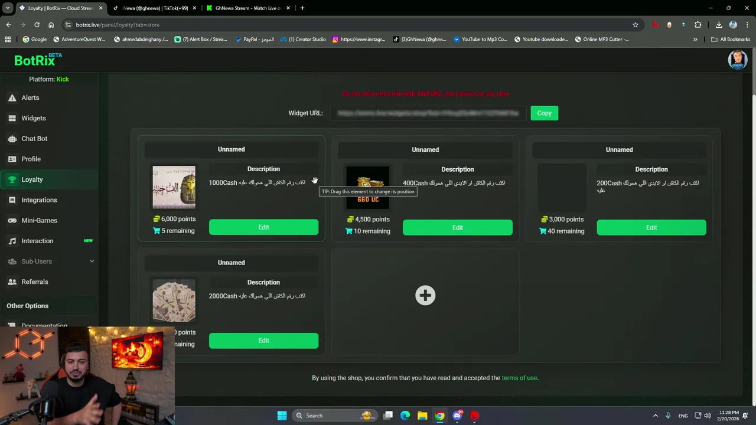Click the blurred Widget URL field

428,113
